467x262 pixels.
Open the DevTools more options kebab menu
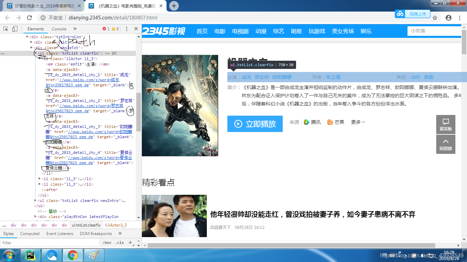[x=126, y=29]
